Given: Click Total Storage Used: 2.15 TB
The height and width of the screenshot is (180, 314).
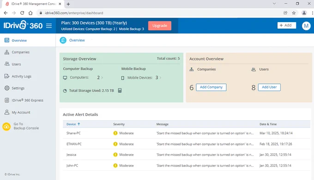Looking at the screenshot, I should [91, 91].
